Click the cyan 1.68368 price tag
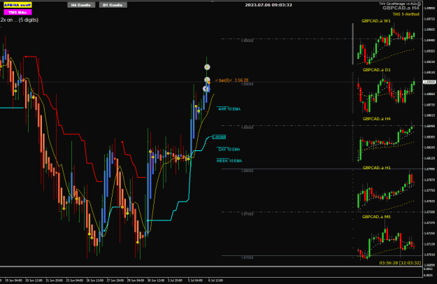Viewport: 437px width, 284px height. coord(219,137)
